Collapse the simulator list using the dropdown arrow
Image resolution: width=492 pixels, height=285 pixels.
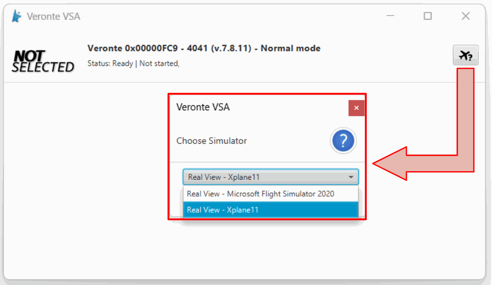(351, 177)
